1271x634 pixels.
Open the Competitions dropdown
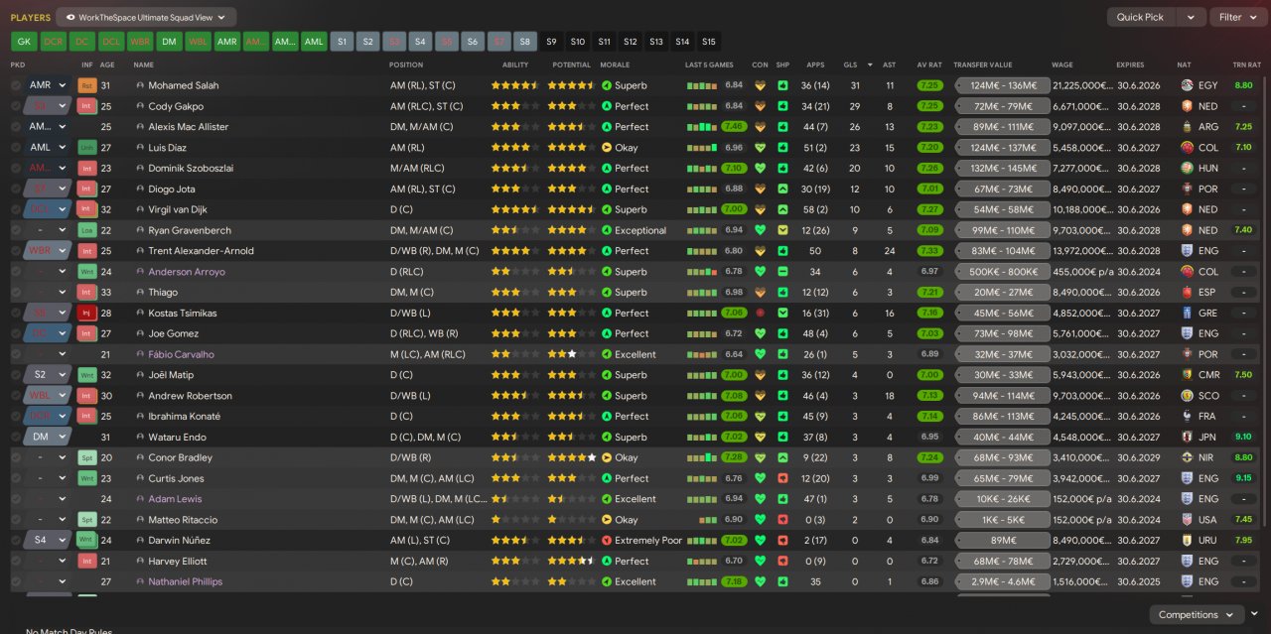[1197, 615]
